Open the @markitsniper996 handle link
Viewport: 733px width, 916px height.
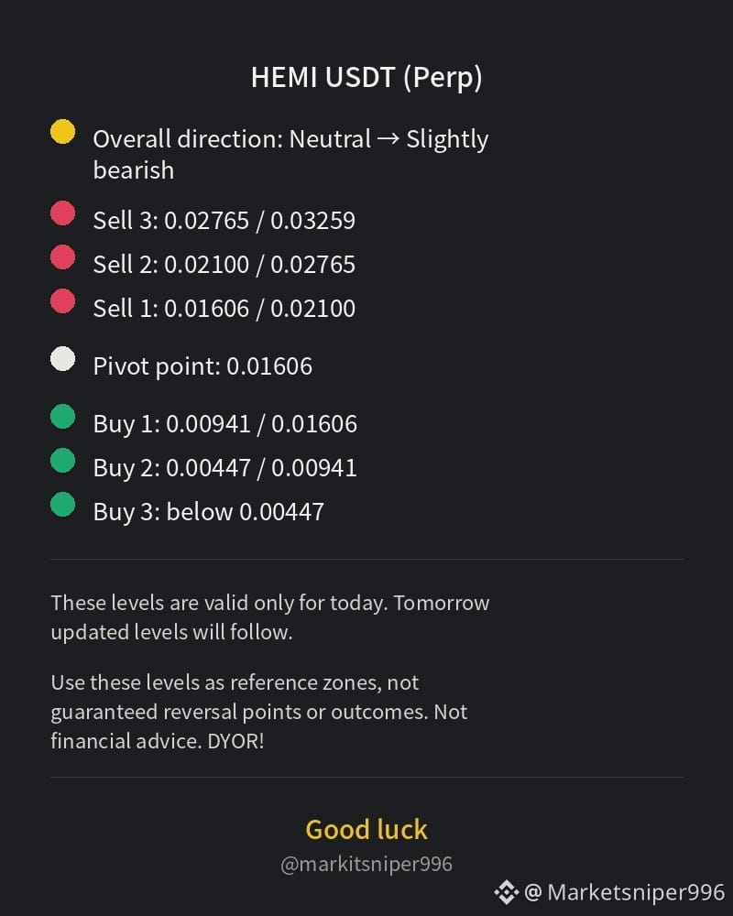point(366,864)
